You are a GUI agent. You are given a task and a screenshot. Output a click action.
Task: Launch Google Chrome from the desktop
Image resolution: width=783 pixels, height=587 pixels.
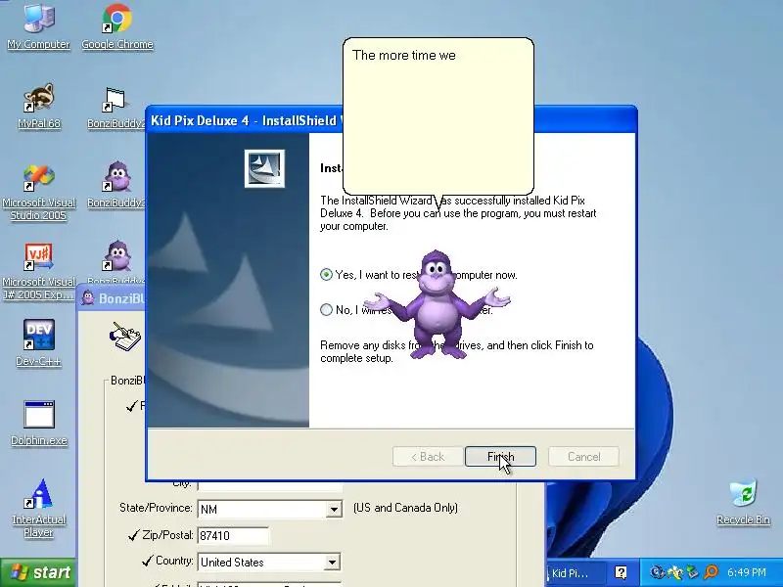116,26
